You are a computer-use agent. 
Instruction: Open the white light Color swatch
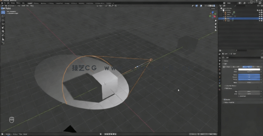coord(249,69)
